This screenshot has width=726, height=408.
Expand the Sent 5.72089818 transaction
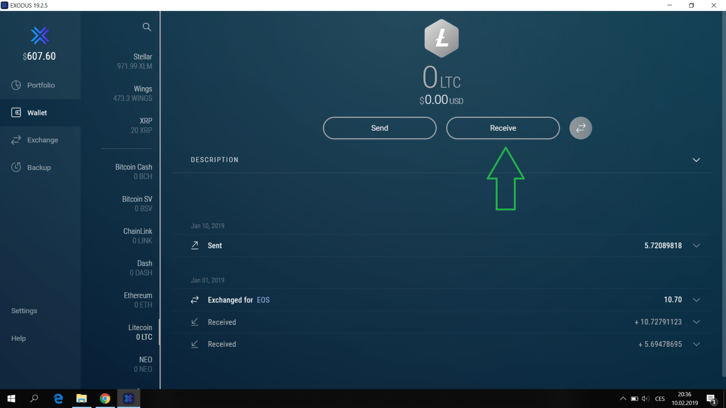[x=696, y=245]
